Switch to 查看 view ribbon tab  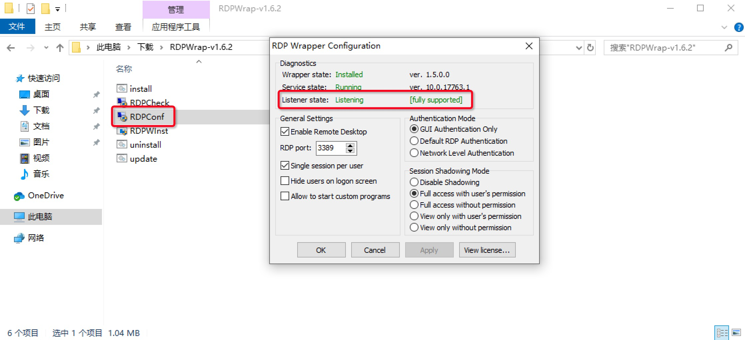point(123,27)
